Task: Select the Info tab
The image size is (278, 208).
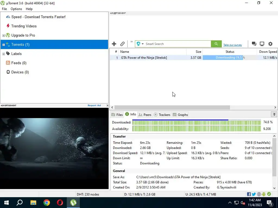Action: [131, 114]
